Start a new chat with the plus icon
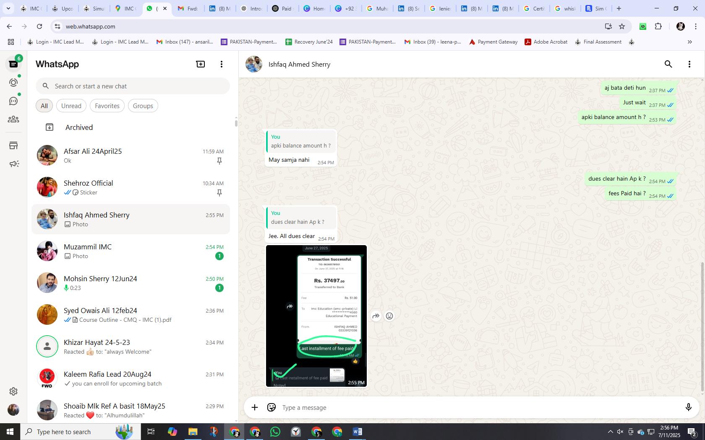The width and height of the screenshot is (705, 440). (201, 64)
